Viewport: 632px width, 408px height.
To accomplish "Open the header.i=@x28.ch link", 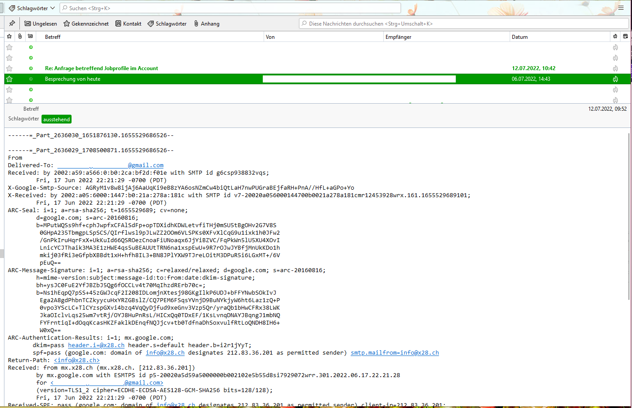I will click(x=96, y=345).
